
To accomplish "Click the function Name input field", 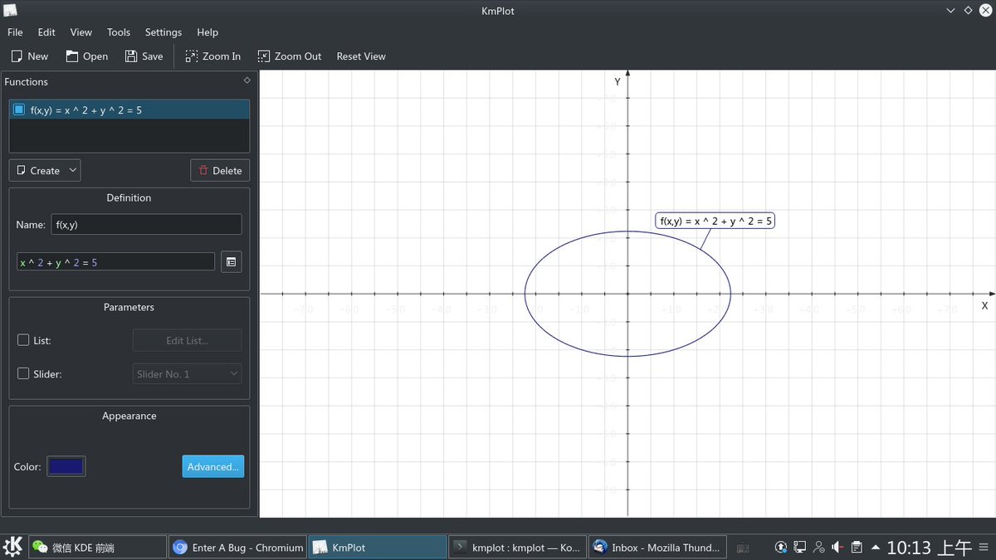I will point(146,225).
